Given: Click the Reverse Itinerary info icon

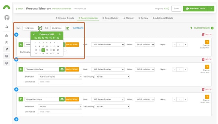Looking at the screenshot, I should point(212,28).
